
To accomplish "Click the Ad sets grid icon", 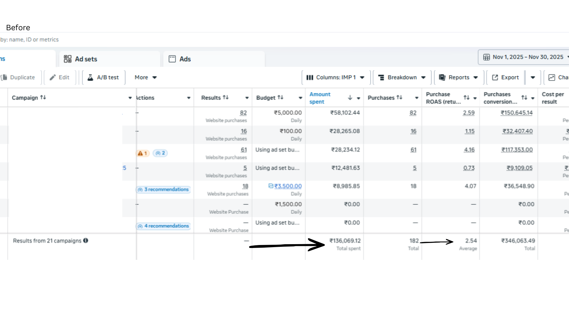I will click(68, 59).
